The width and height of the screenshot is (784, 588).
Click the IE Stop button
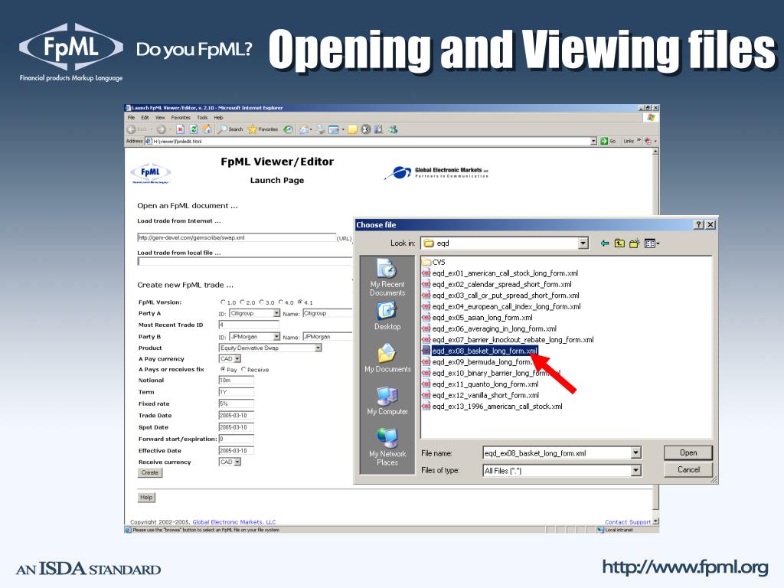click(181, 129)
